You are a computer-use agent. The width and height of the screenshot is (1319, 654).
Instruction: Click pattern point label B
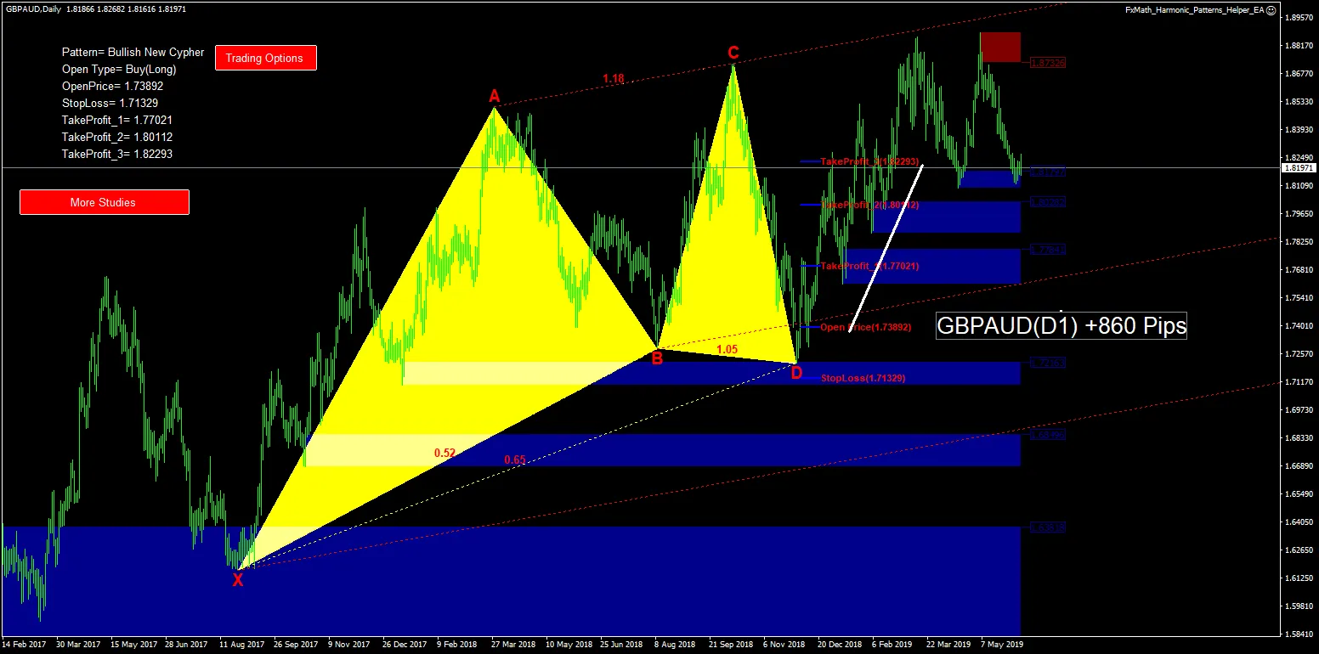click(x=657, y=358)
